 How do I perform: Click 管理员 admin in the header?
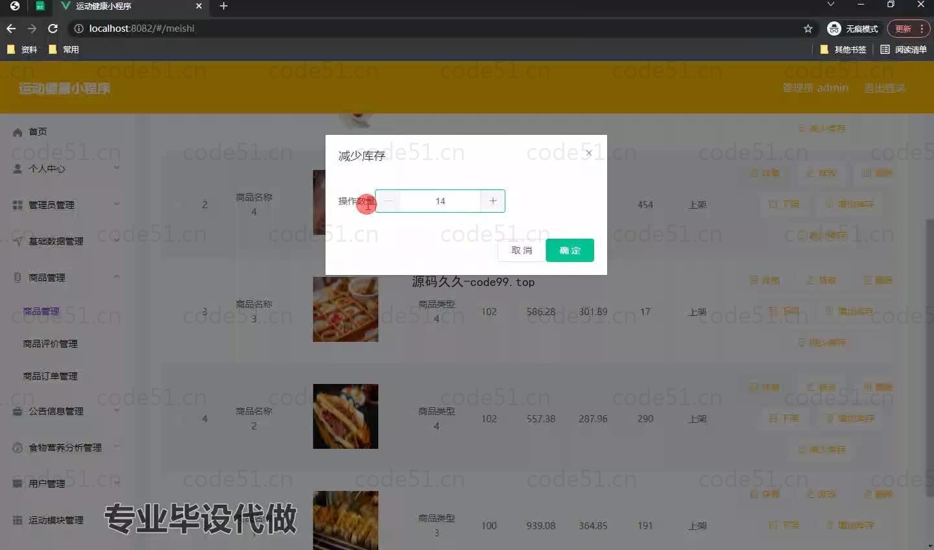[815, 88]
